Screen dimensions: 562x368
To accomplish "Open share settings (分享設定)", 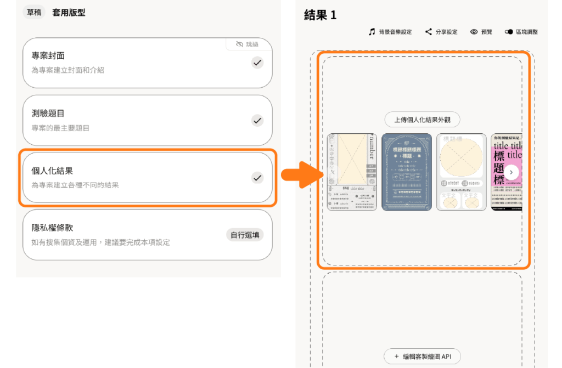I will tap(441, 32).
